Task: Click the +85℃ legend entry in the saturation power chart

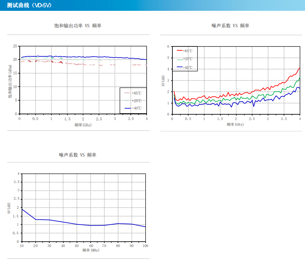Action: 133,93
